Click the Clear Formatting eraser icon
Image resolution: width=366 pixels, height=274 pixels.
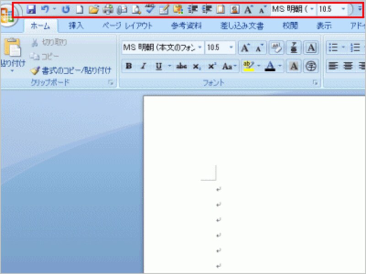pyautogui.click(x=276, y=48)
